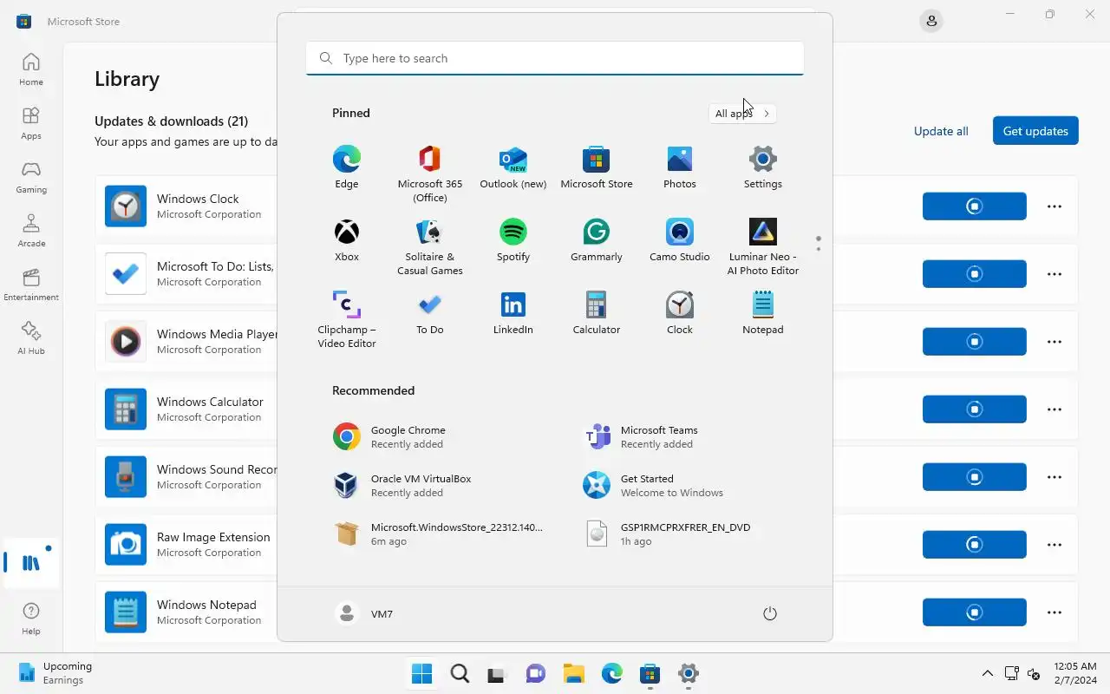Open VM7 user account menu

[x=364, y=614]
